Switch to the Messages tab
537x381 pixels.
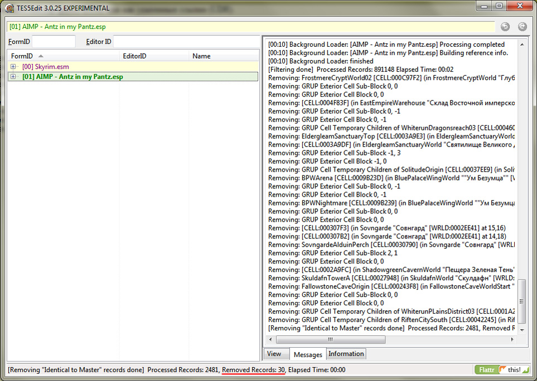pyautogui.click(x=308, y=354)
